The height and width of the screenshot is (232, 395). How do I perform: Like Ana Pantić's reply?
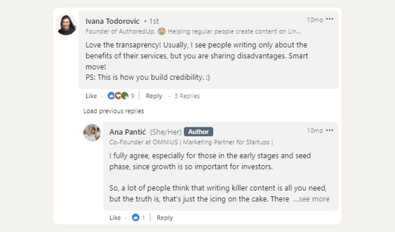tap(115, 218)
